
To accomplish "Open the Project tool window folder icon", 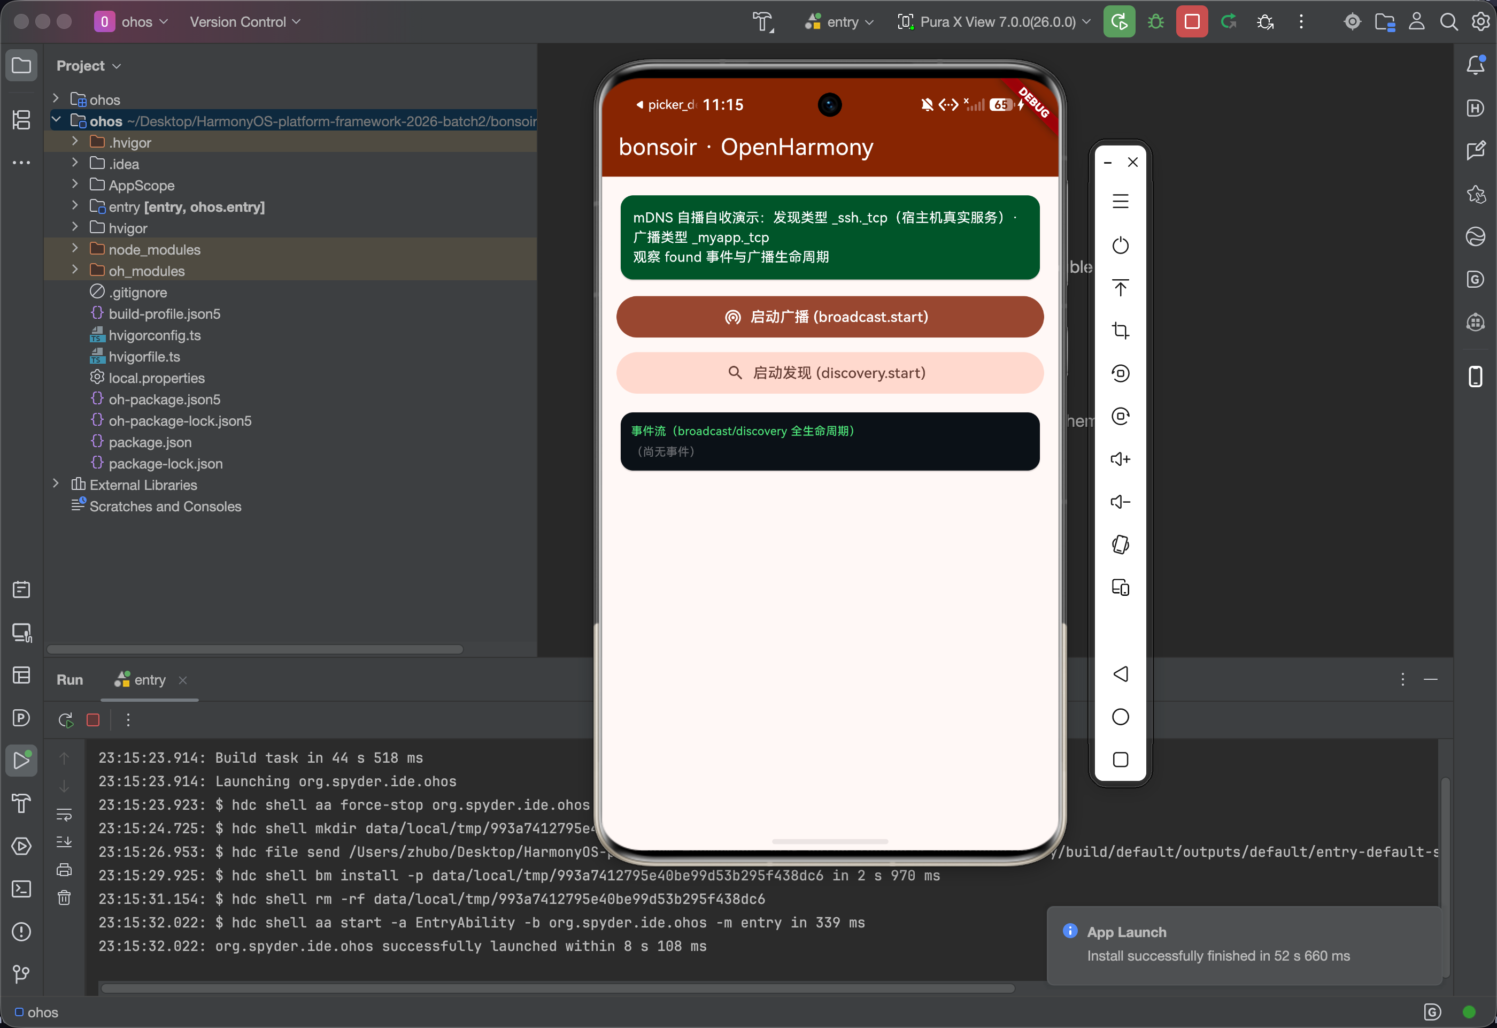I will point(21,65).
